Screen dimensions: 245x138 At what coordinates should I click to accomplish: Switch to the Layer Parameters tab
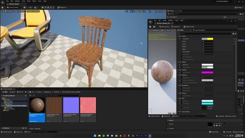[x=199, y=30]
